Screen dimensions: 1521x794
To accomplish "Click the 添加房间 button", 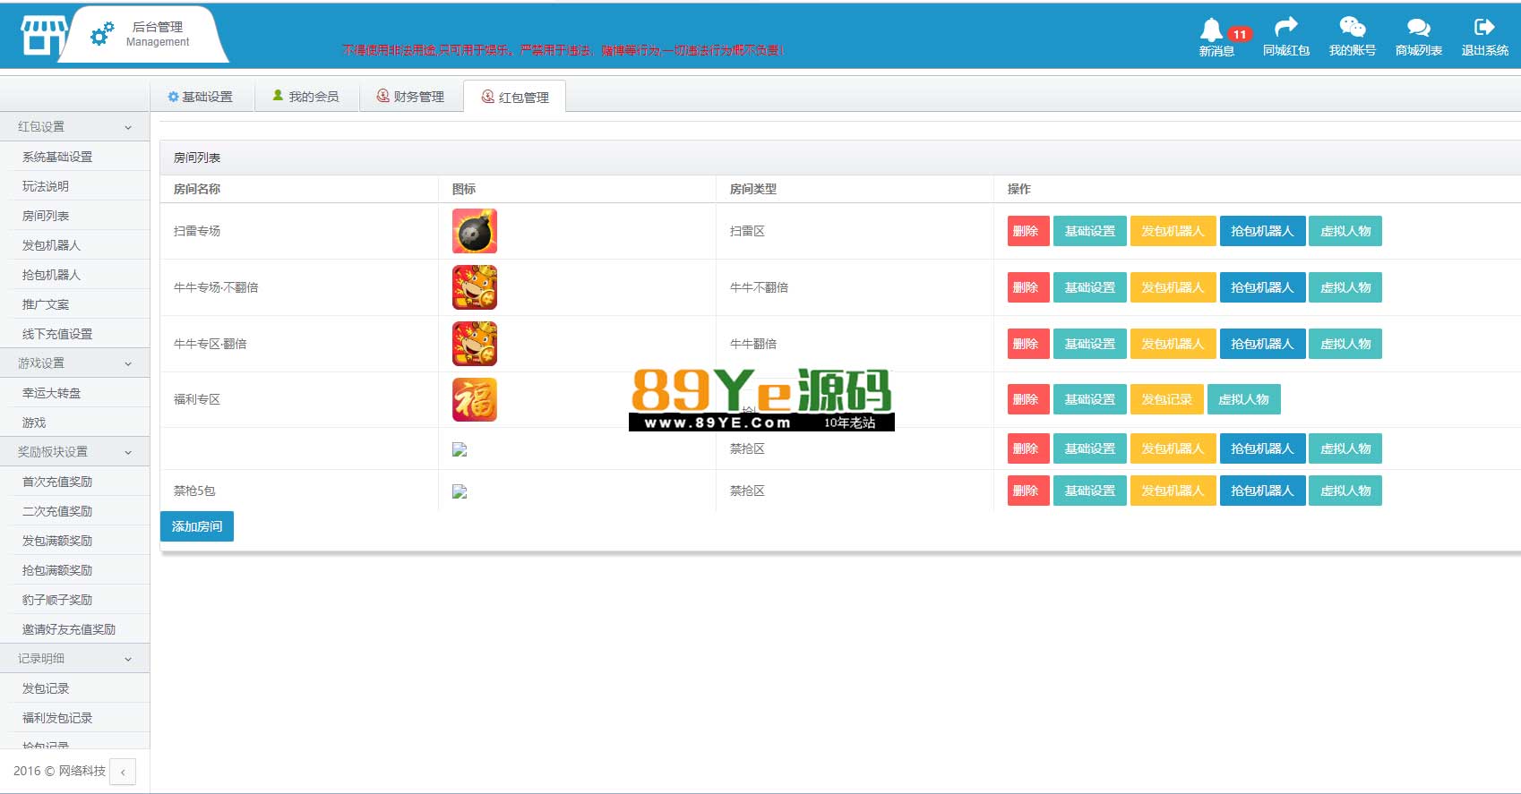I will click(x=197, y=526).
